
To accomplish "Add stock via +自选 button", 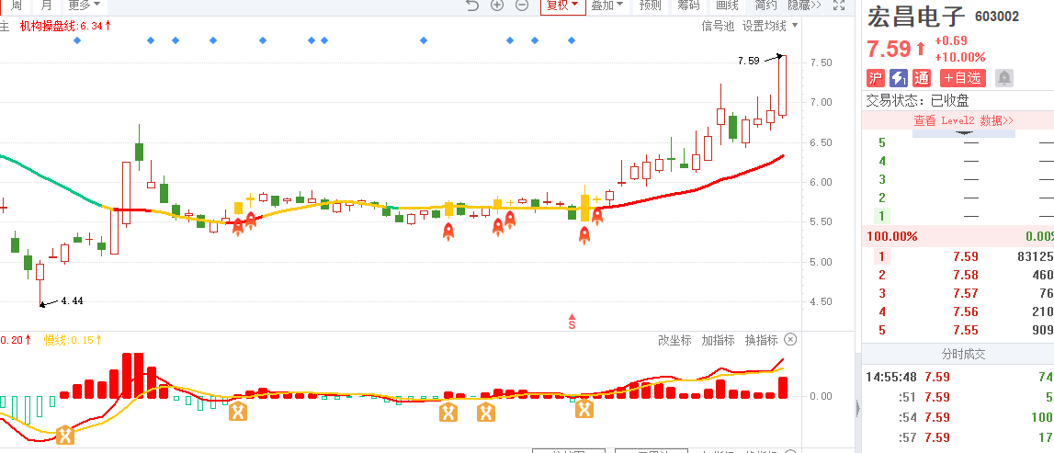I will [x=963, y=78].
